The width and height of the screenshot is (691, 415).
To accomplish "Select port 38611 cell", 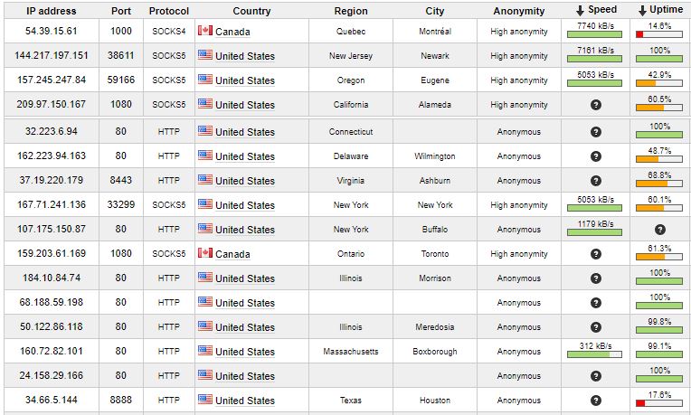I will click(x=121, y=55).
